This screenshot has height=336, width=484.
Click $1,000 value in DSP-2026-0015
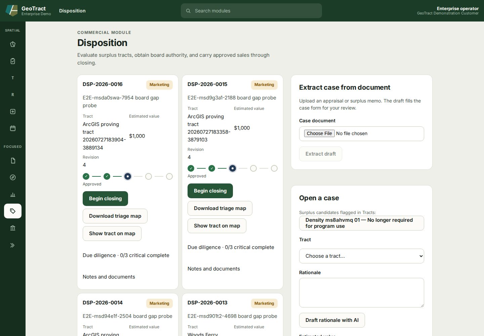pos(242,128)
